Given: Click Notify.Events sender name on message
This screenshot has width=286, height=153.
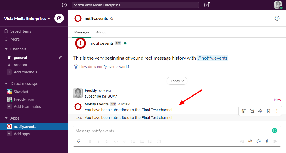Looking at the screenshot, I should (97, 104).
